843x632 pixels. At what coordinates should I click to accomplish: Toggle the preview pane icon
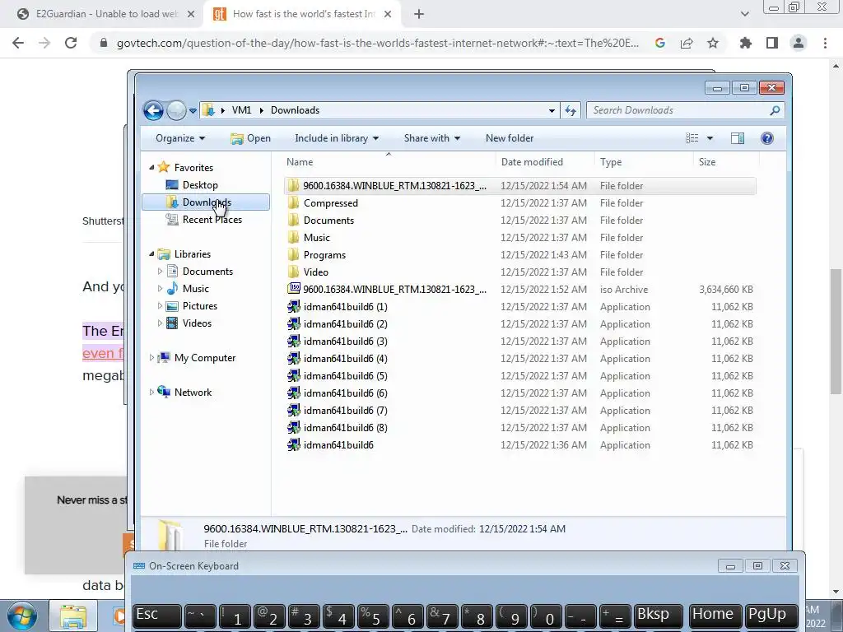pyautogui.click(x=738, y=138)
